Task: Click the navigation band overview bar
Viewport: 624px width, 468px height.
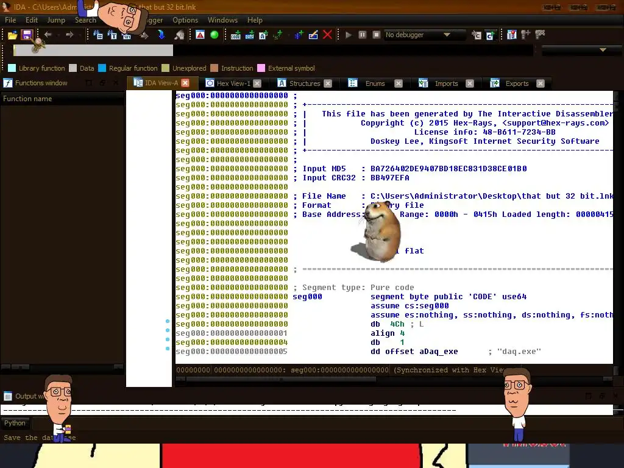Action: click(272, 50)
